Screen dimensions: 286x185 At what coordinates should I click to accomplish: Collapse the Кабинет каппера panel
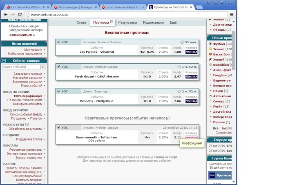(x=4, y=61)
